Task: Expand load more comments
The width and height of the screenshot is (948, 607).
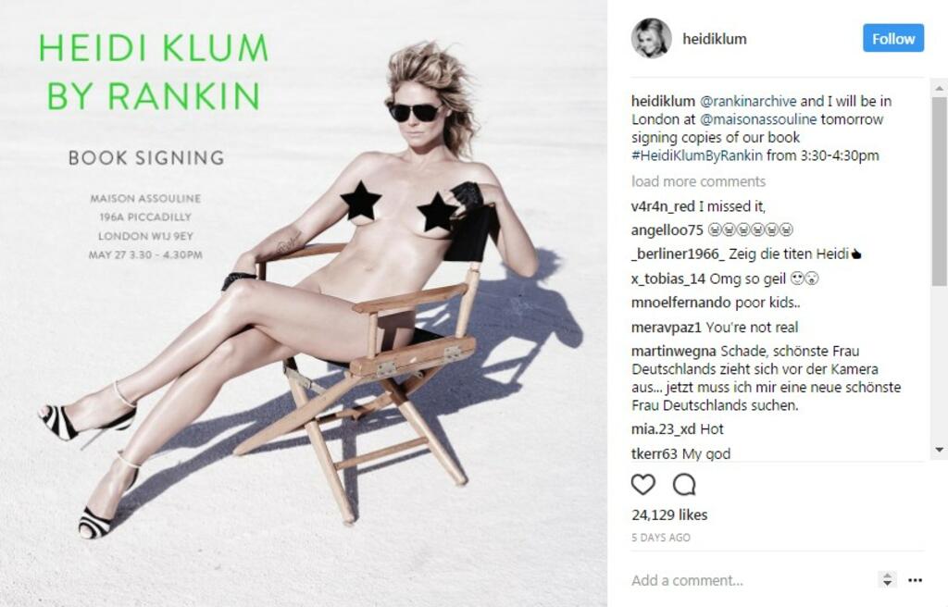Action: tap(698, 181)
